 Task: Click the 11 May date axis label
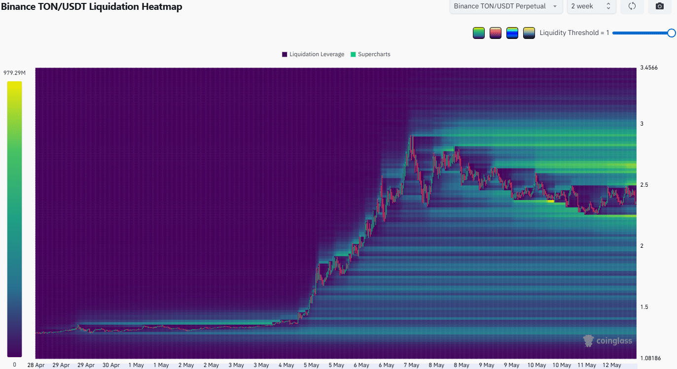coord(587,365)
